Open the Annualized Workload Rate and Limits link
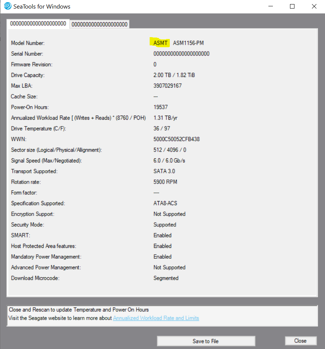The image size is (325, 349). tap(156, 318)
